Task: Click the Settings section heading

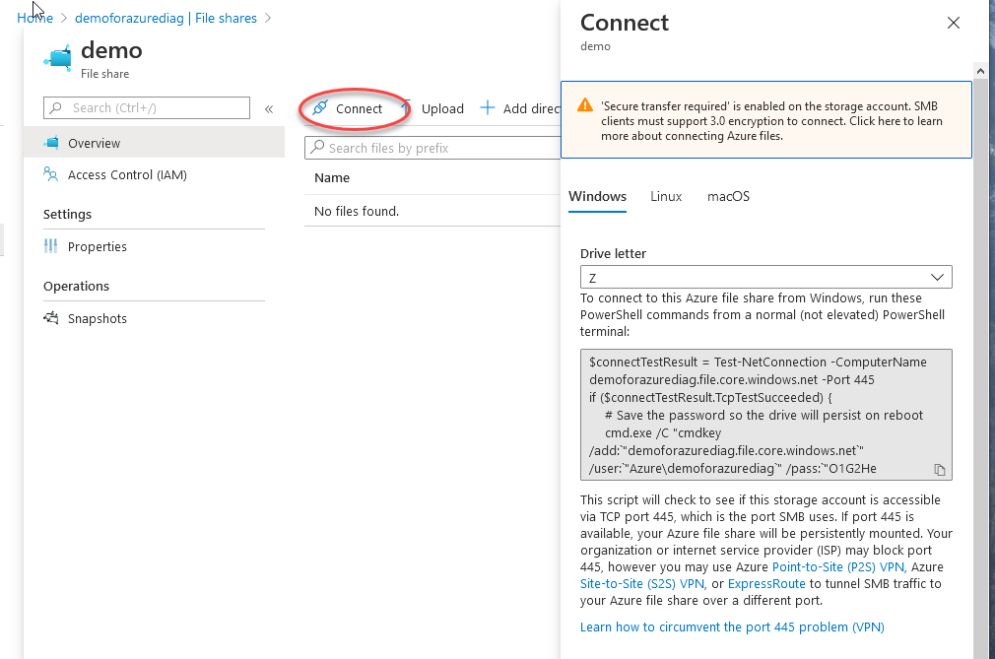Action: [x=67, y=215]
